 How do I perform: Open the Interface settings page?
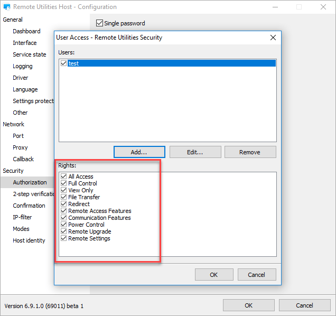pyautogui.click(x=25, y=43)
